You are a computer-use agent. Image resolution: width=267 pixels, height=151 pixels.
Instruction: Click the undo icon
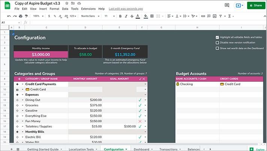[9, 16]
